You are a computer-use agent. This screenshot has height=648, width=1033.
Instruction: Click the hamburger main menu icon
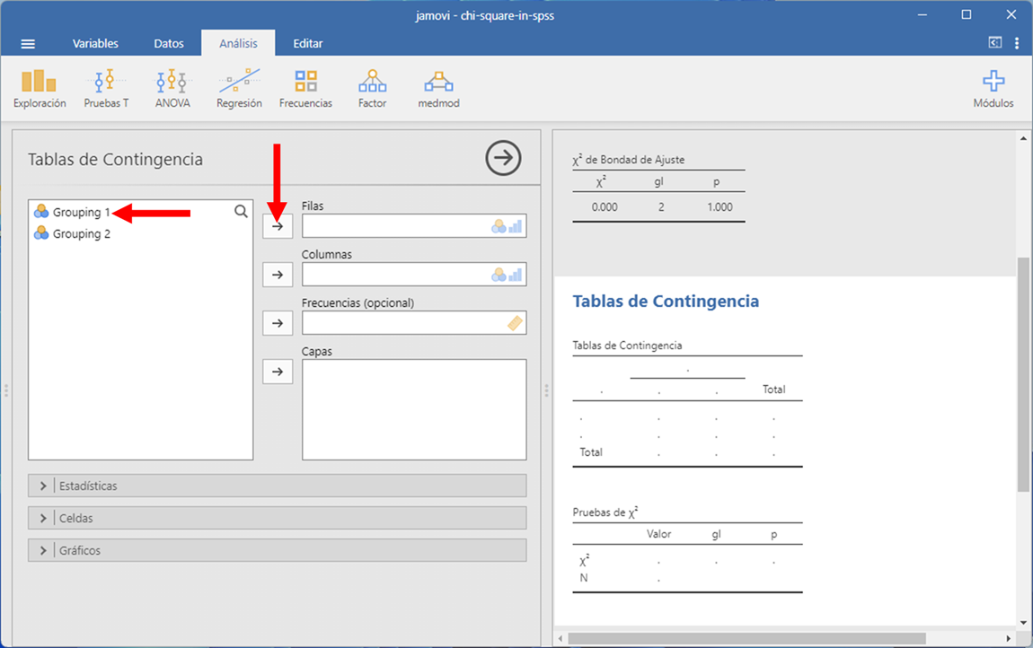[x=28, y=44]
